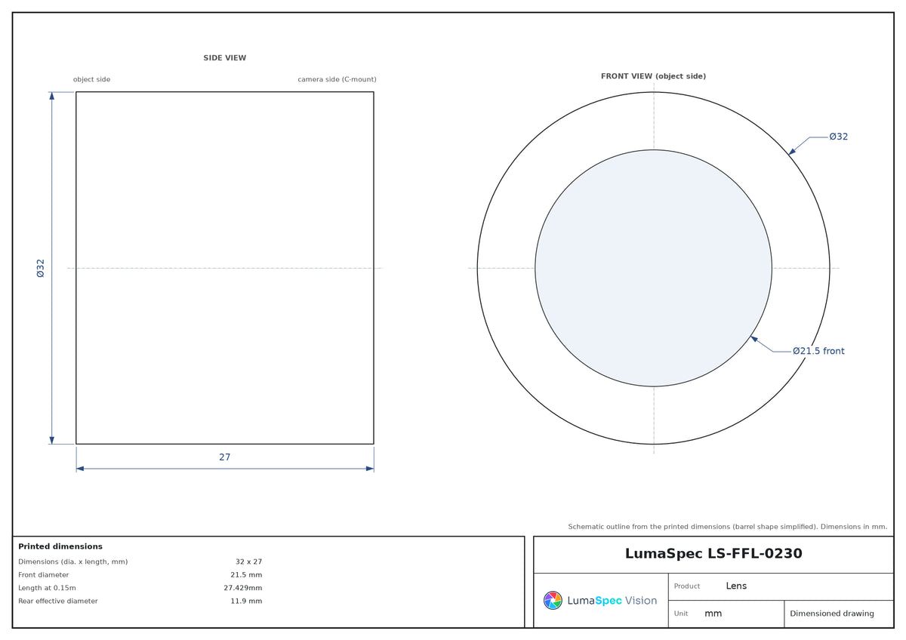This screenshot has height=640, width=906.
Task: Select the 27 length dimension value
Action: [x=225, y=457]
